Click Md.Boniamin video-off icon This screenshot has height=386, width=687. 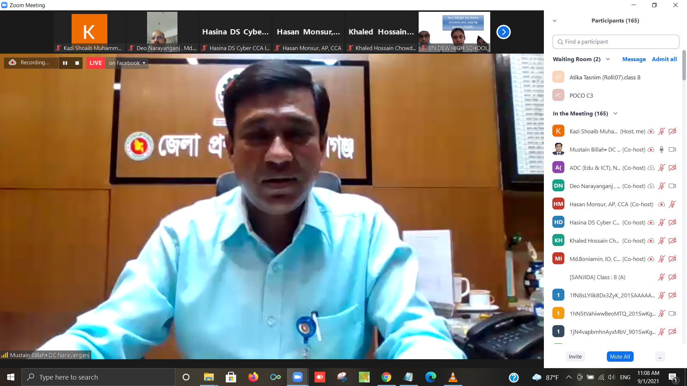pyautogui.click(x=672, y=259)
